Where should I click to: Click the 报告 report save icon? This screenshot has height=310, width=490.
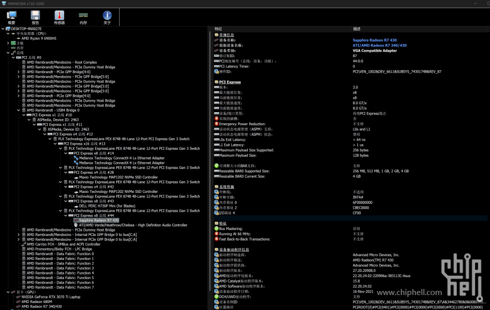coord(36,15)
